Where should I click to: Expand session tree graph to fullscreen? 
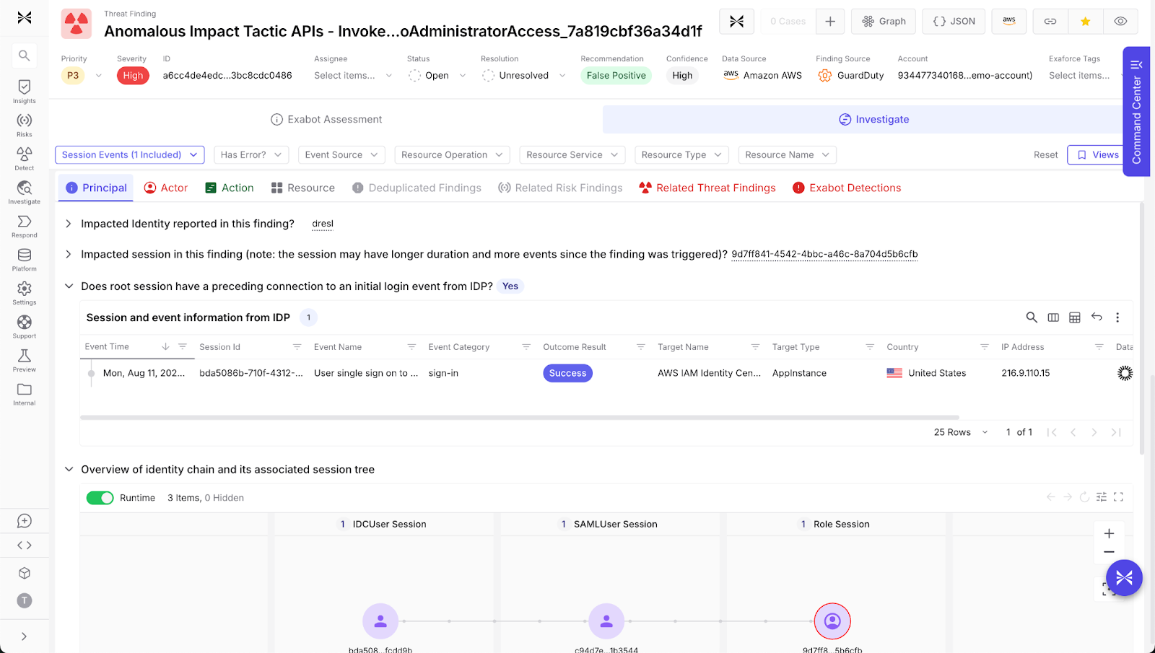(x=1118, y=497)
